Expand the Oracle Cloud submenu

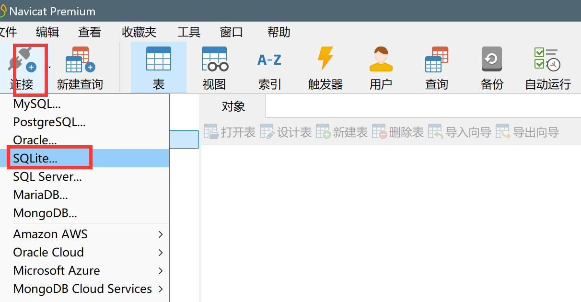85,252
